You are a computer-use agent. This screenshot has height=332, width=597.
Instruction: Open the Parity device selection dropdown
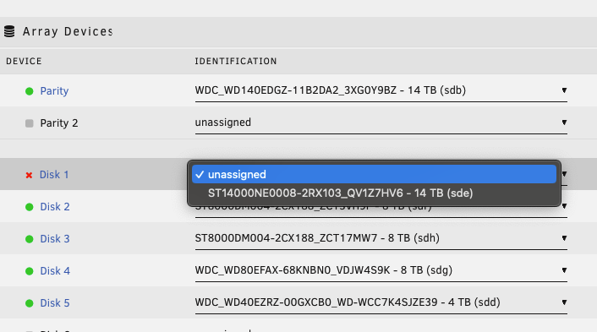click(x=381, y=90)
